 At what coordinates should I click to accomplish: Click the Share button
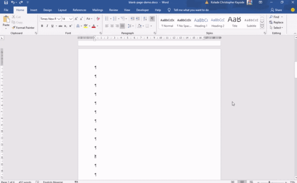point(276,10)
